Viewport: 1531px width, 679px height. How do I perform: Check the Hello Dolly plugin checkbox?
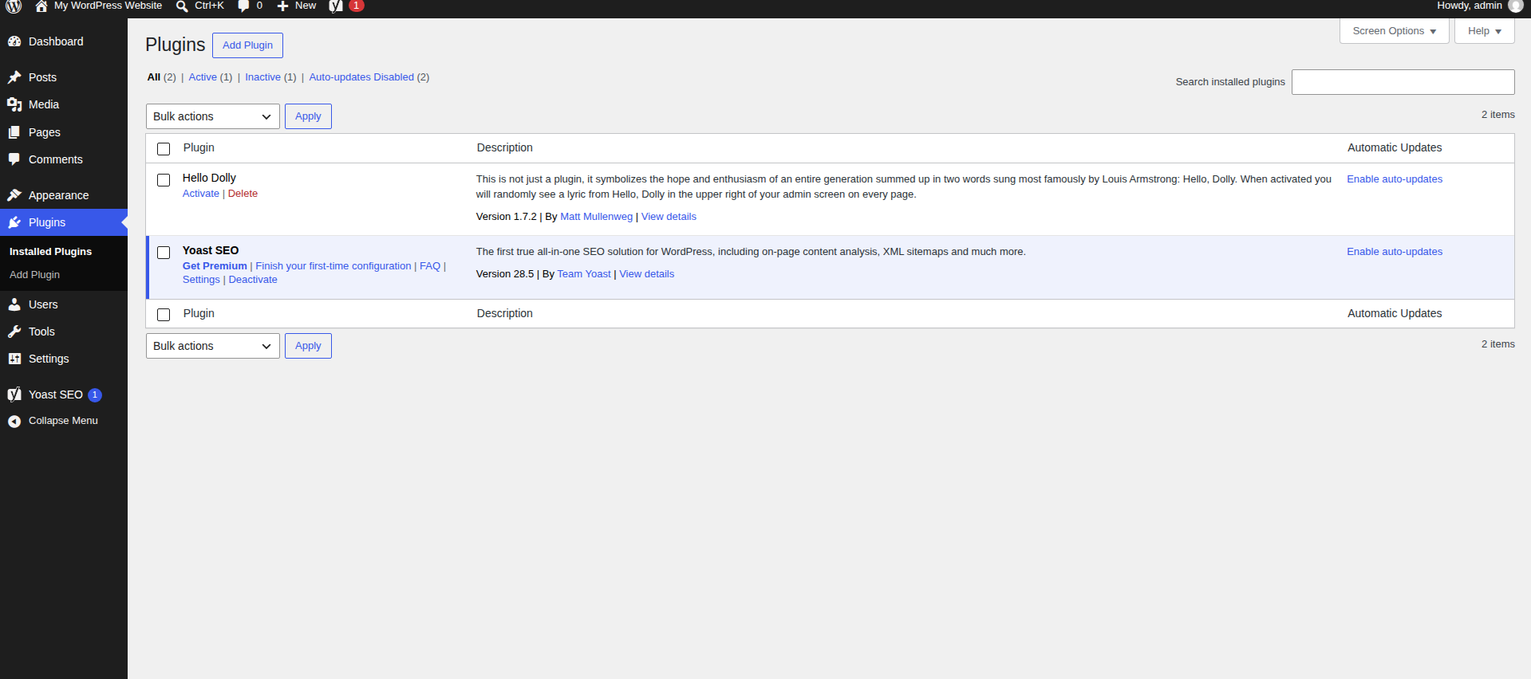pos(164,180)
